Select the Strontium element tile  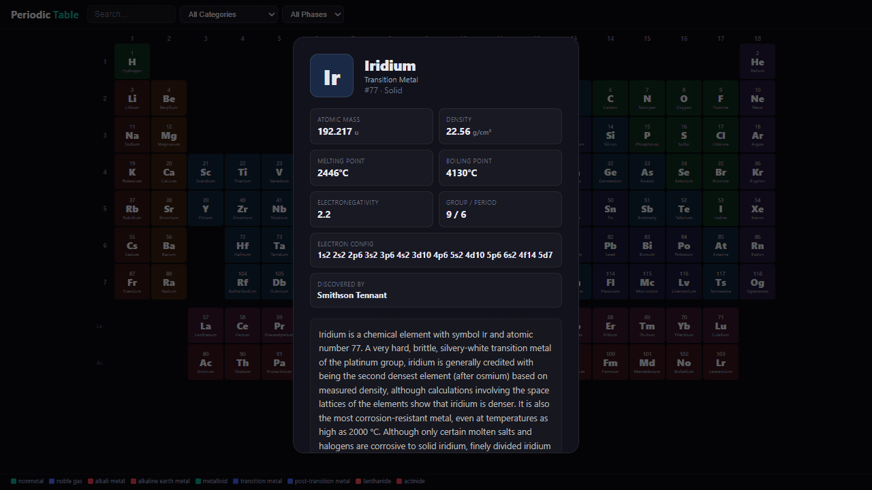pyautogui.click(x=169, y=208)
